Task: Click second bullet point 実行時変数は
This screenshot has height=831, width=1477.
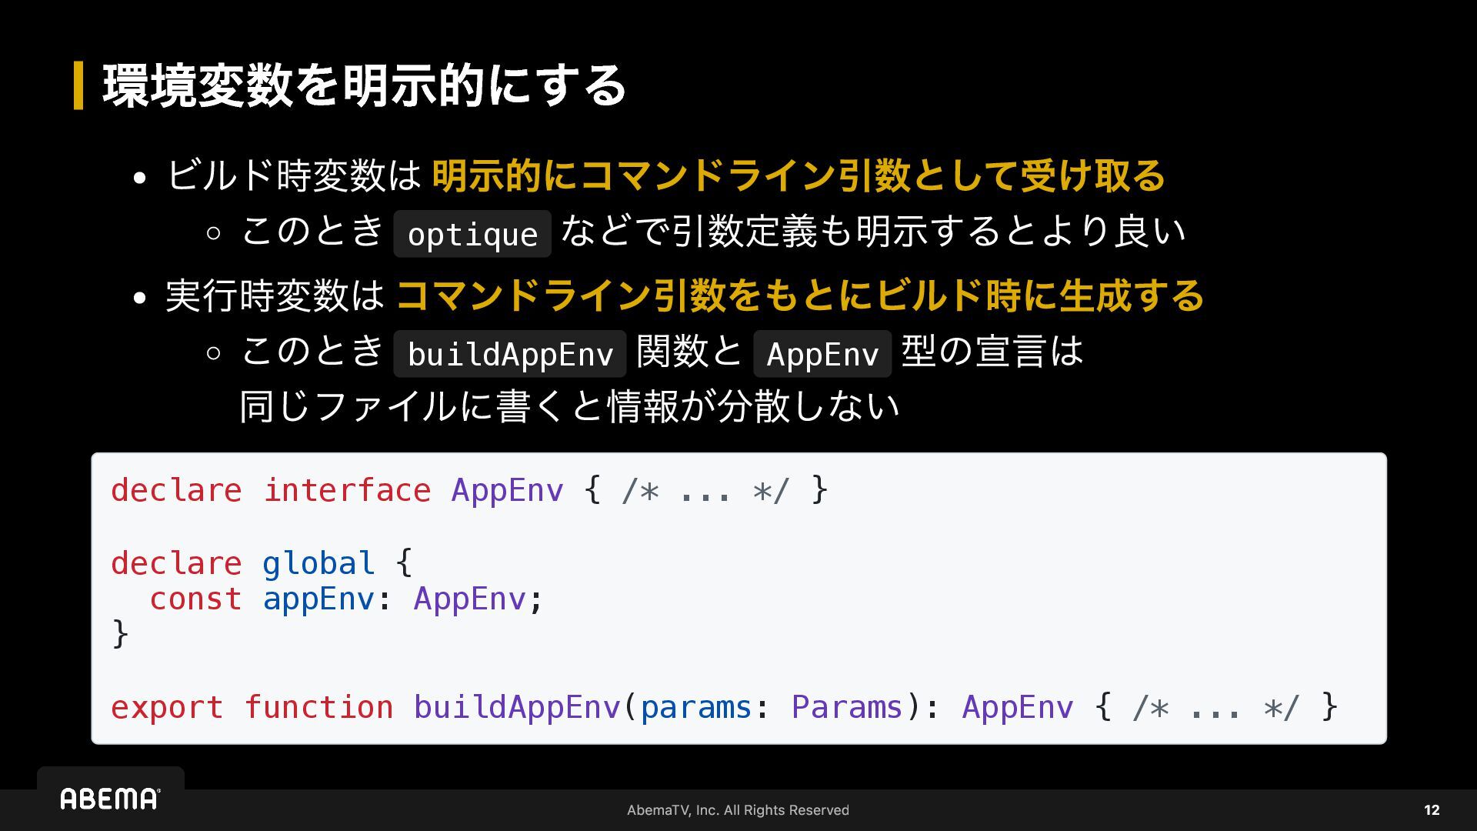Action: pos(275,295)
